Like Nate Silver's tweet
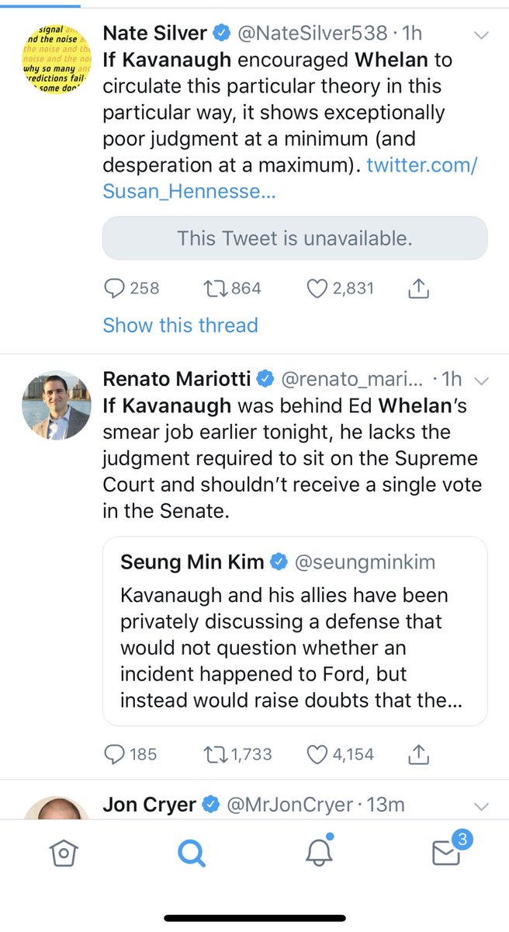This screenshot has width=509, height=932. [317, 289]
